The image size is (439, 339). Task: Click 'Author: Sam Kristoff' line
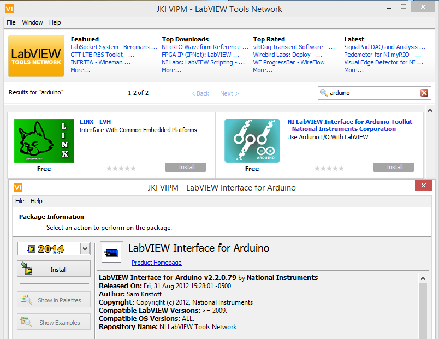click(130, 294)
